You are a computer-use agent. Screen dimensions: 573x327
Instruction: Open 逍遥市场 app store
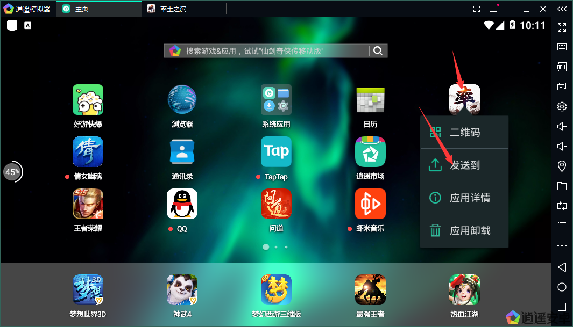tap(370, 151)
